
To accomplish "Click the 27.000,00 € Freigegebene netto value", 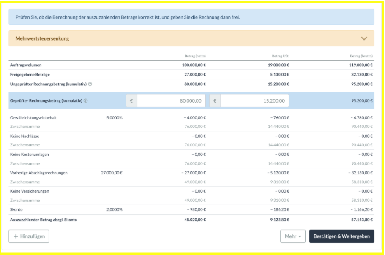I will [195, 75].
